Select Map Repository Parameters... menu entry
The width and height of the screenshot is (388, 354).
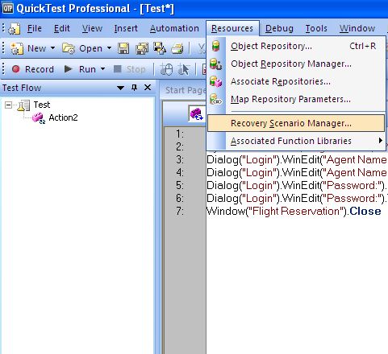(296, 99)
